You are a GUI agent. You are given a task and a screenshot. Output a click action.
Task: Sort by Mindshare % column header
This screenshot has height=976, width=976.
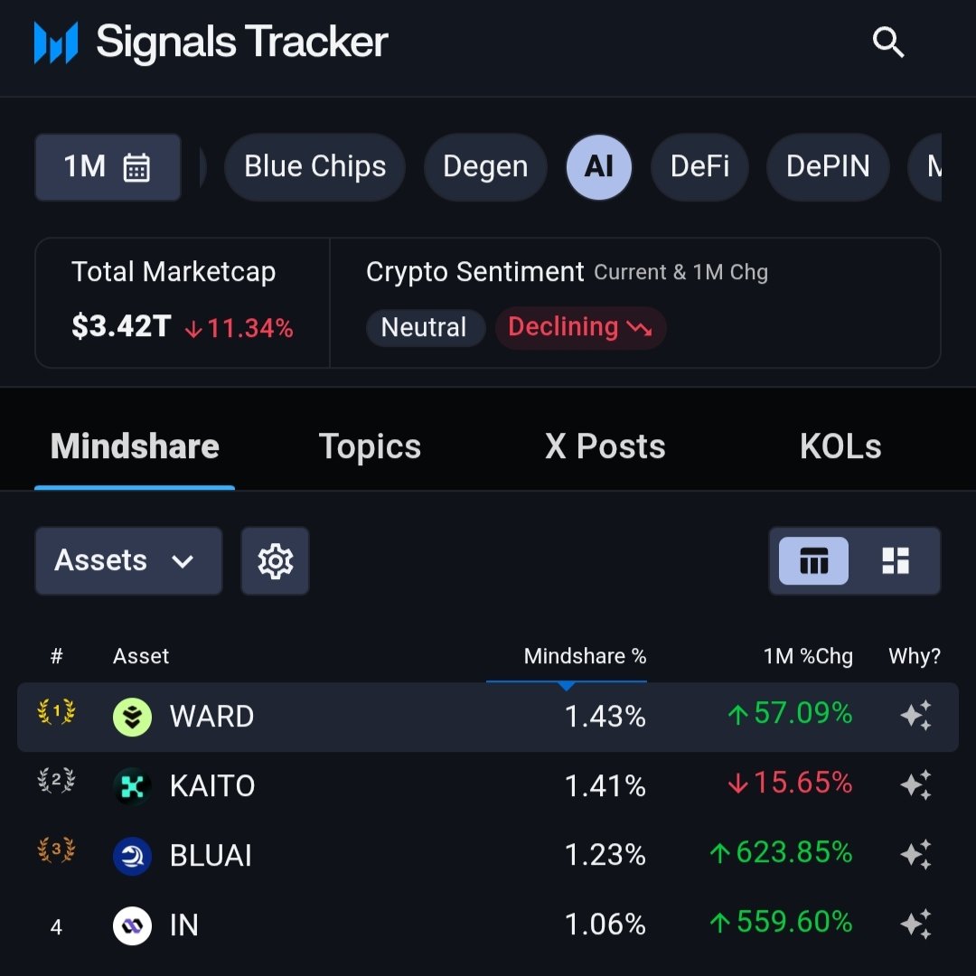coord(585,656)
